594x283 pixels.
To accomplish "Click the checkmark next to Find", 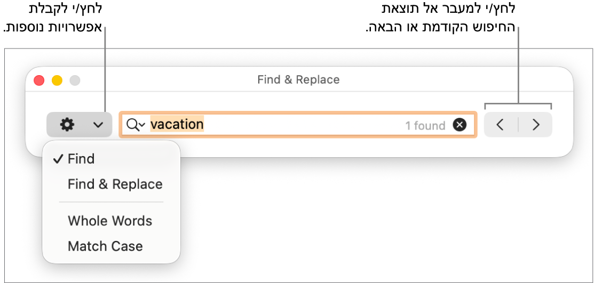I will (x=59, y=159).
